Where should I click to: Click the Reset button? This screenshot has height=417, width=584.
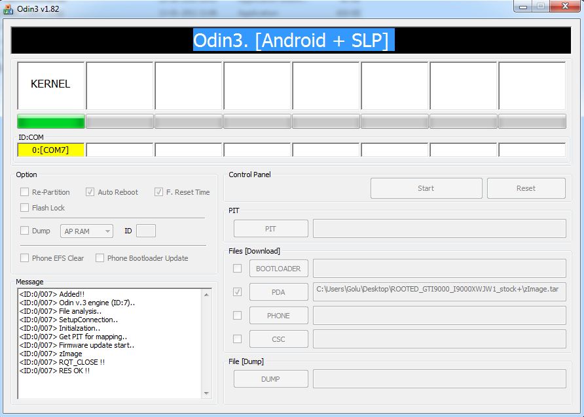pyautogui.click(x=526, y=188)
